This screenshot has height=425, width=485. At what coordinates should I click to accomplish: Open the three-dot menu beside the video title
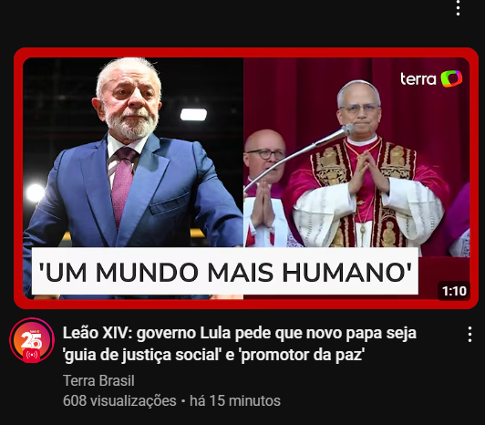[x=470, y=335]
